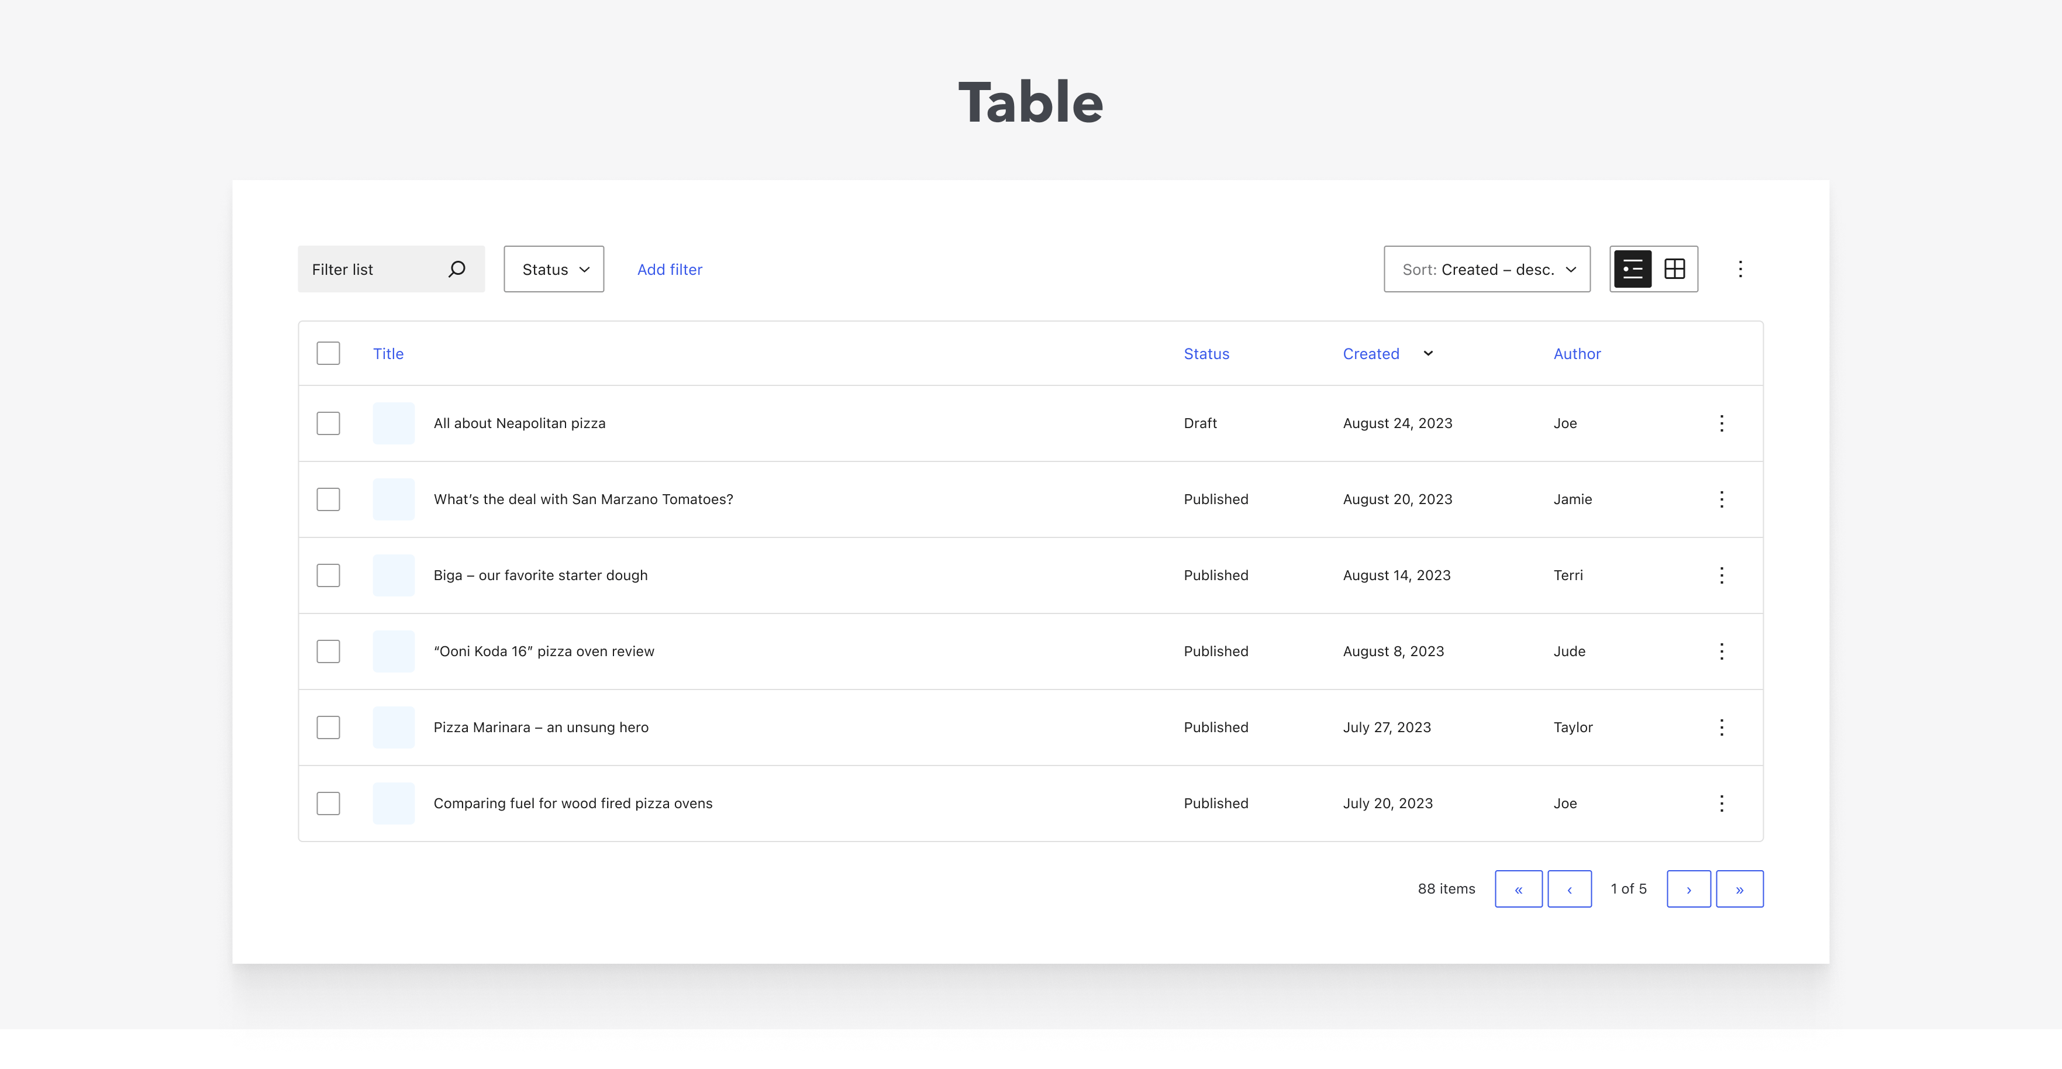Click the Author column header
Image resolution: width=2062 pixels, height=1069 pixels.
pos(1577,354)
